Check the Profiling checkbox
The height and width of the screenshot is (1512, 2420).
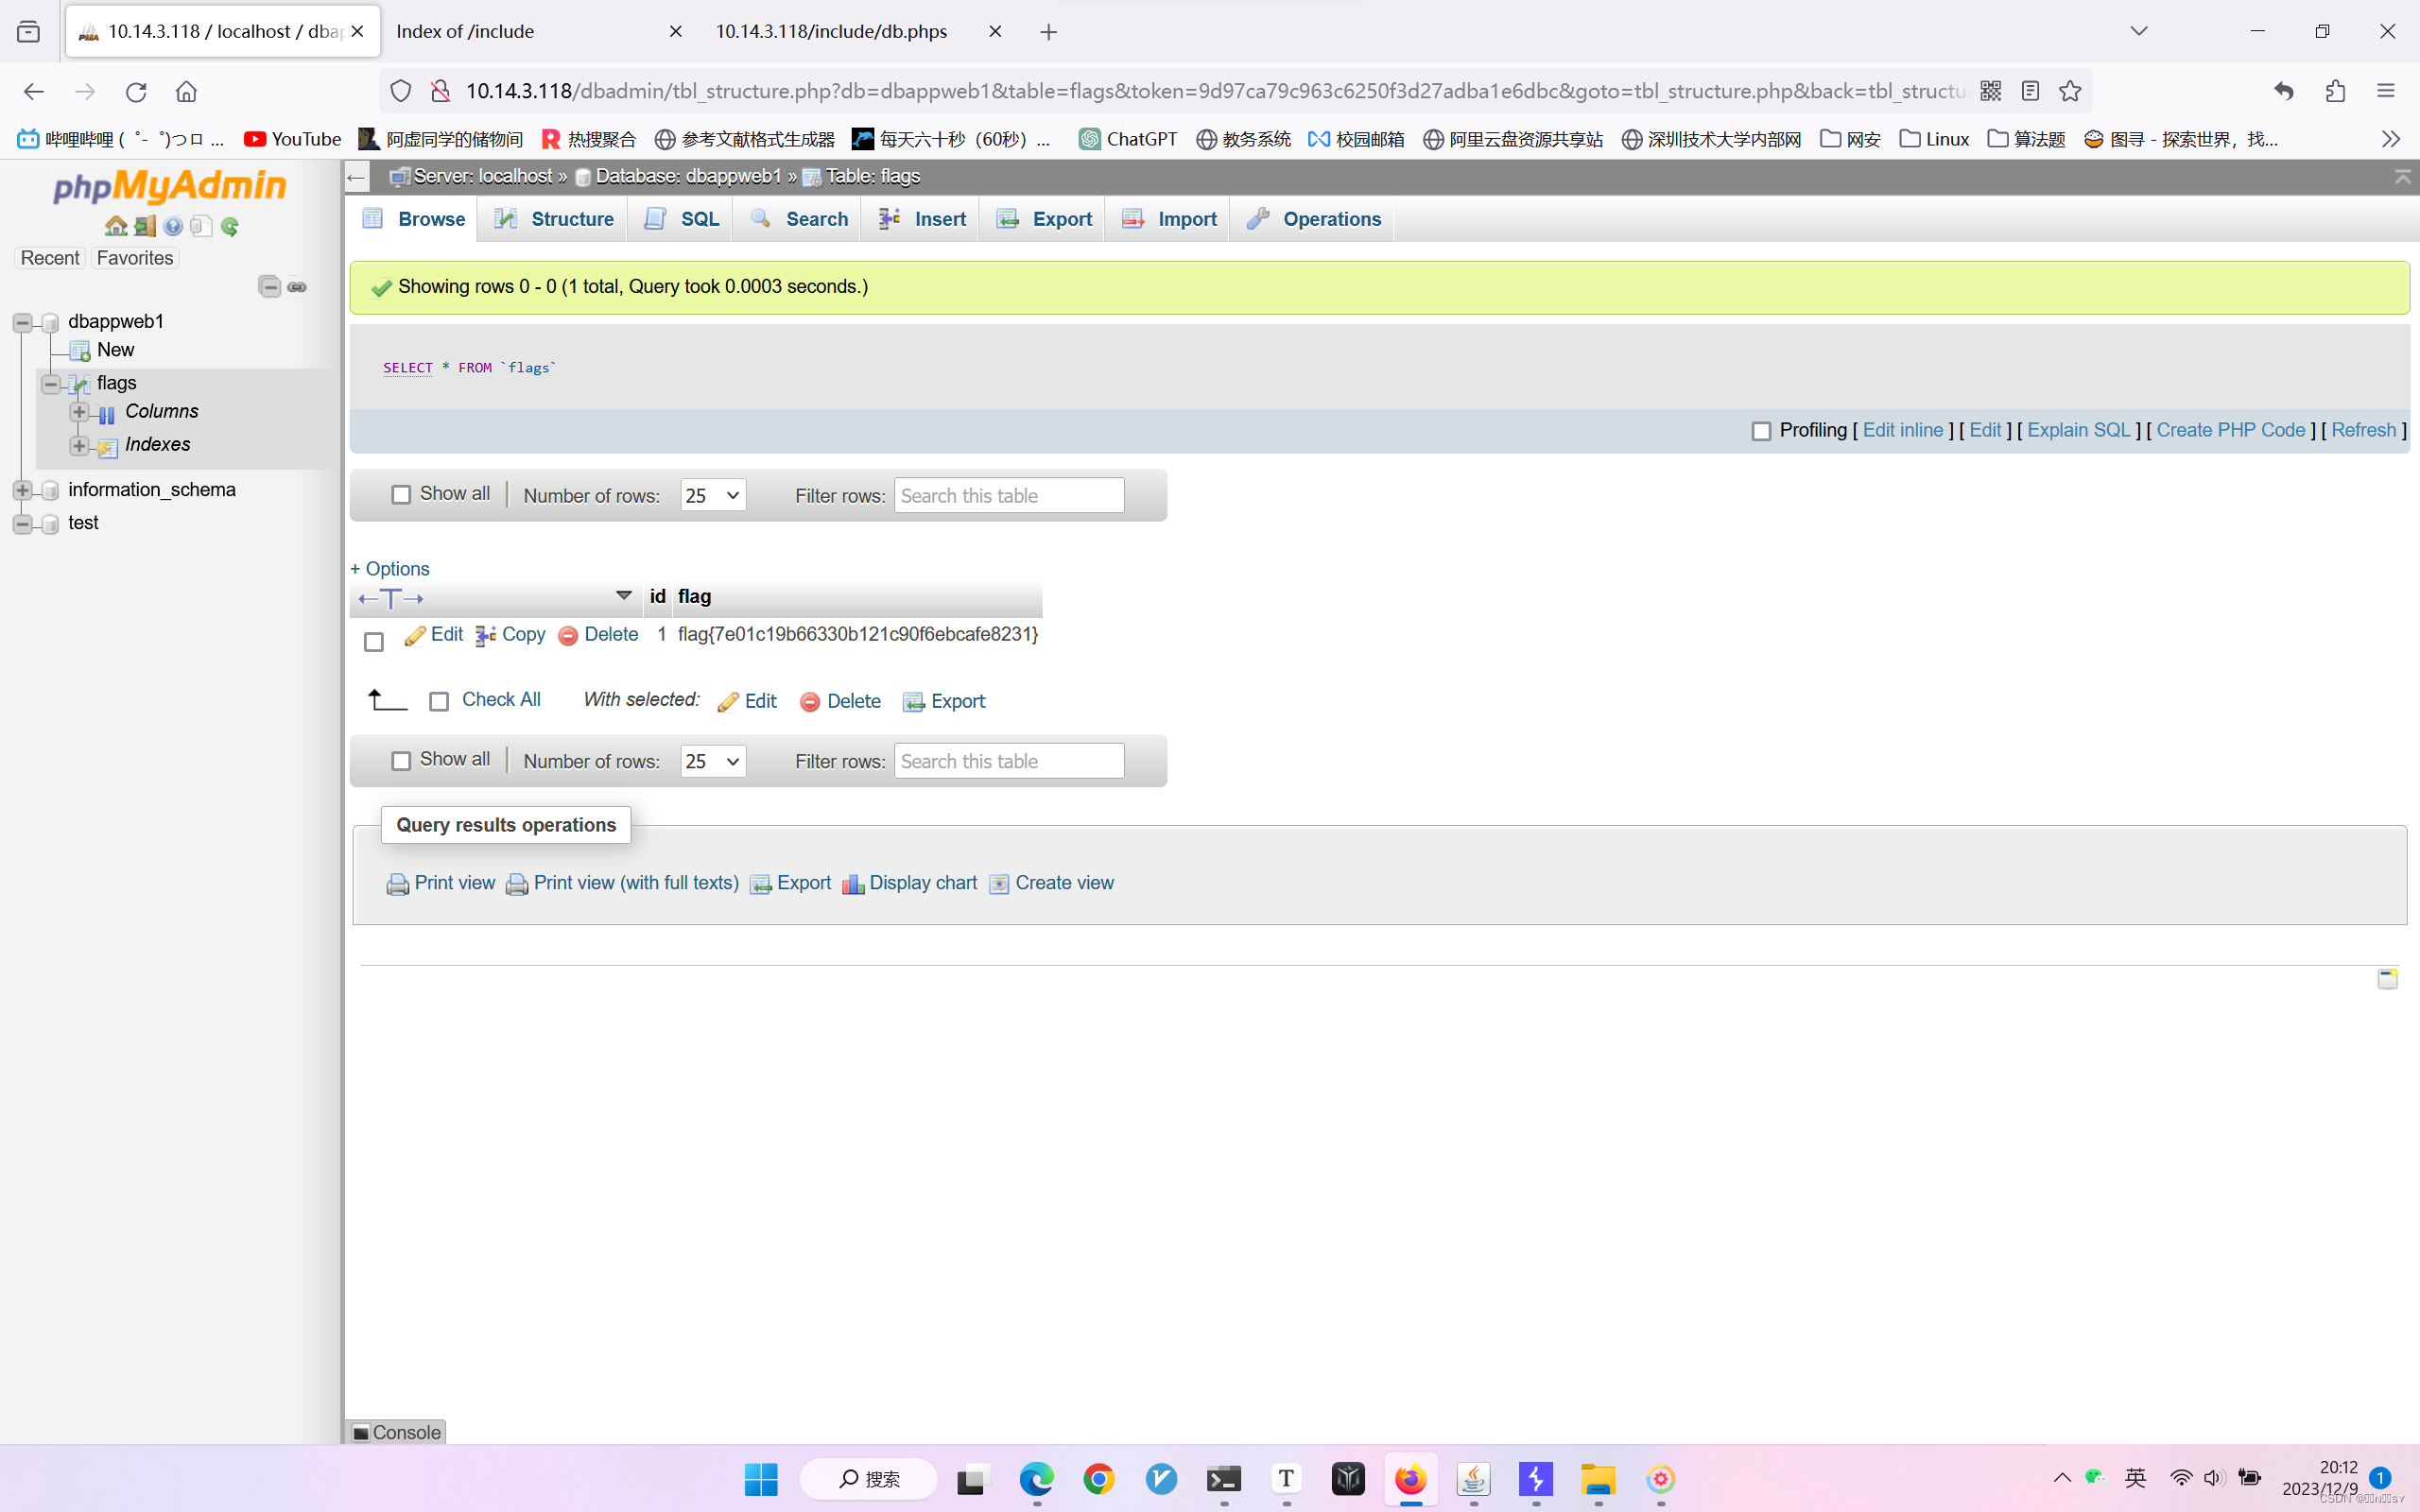tap(1763, 431)
